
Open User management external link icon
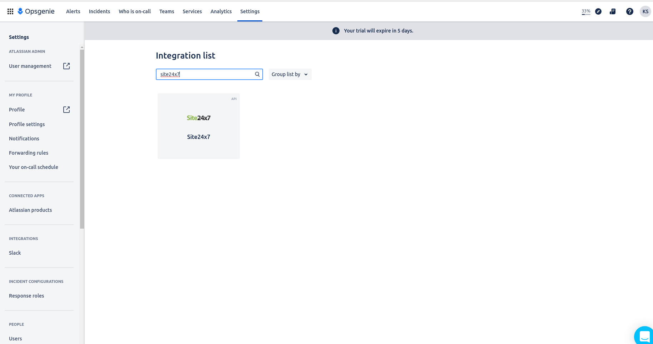[66, 66]
